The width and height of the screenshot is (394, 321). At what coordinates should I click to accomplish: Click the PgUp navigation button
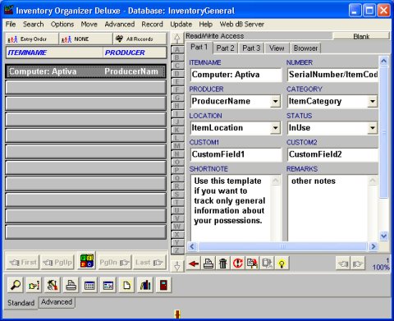(57, 262)
